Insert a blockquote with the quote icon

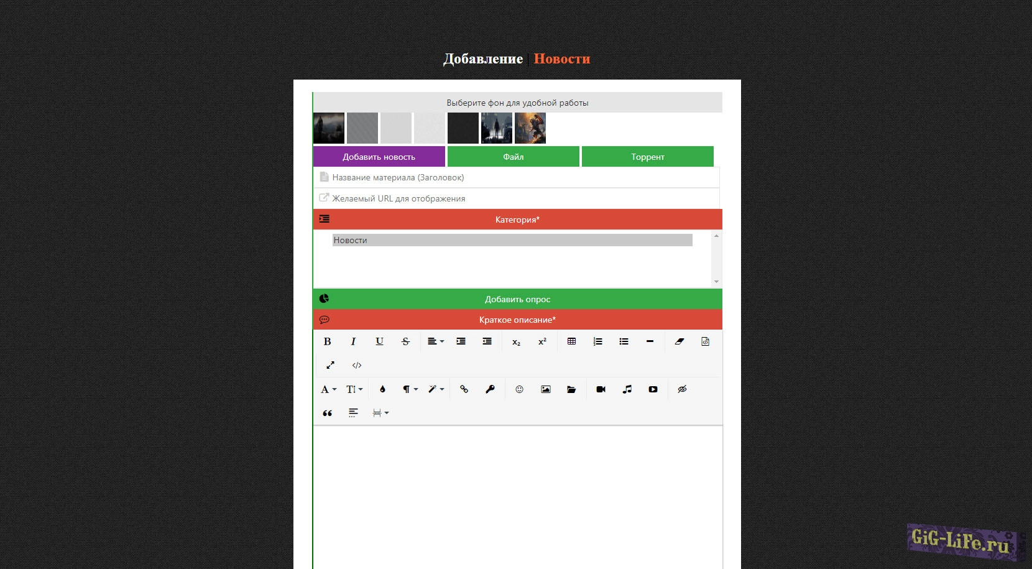(328, 413)
